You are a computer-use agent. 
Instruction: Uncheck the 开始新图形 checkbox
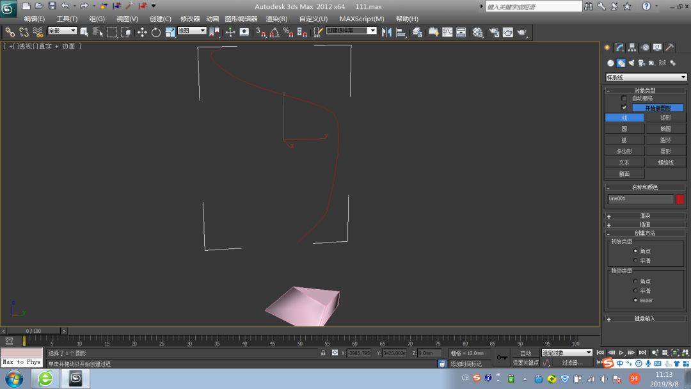(624, 107)
